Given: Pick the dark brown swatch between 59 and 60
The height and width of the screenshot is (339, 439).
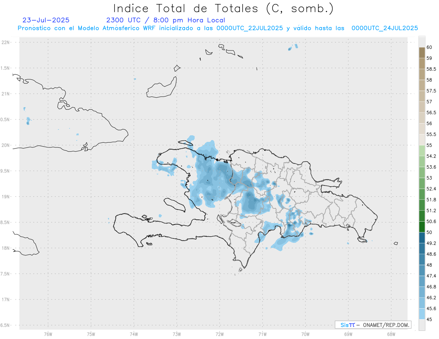Looking at the screenshot, I should [422, 53].
